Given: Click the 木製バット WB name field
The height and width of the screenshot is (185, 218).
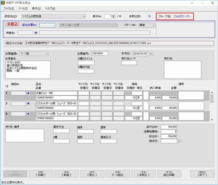Looking at the screenshot, I should click(56, 93).
